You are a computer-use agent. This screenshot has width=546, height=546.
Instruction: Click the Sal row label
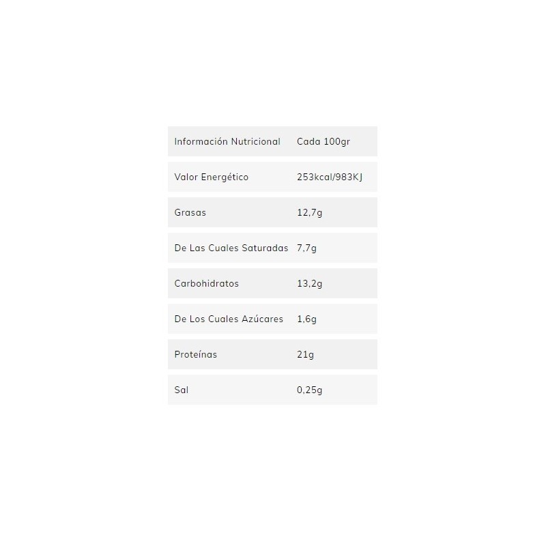[x=182, y=390]
